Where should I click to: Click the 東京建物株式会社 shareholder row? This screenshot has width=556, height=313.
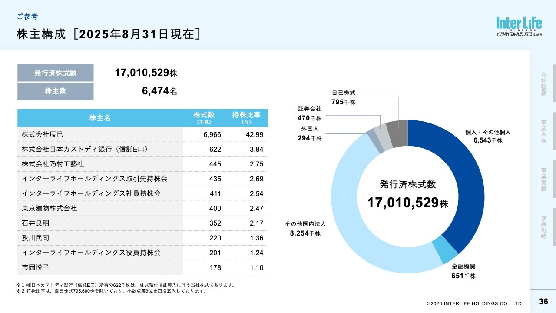coord(142,209)
